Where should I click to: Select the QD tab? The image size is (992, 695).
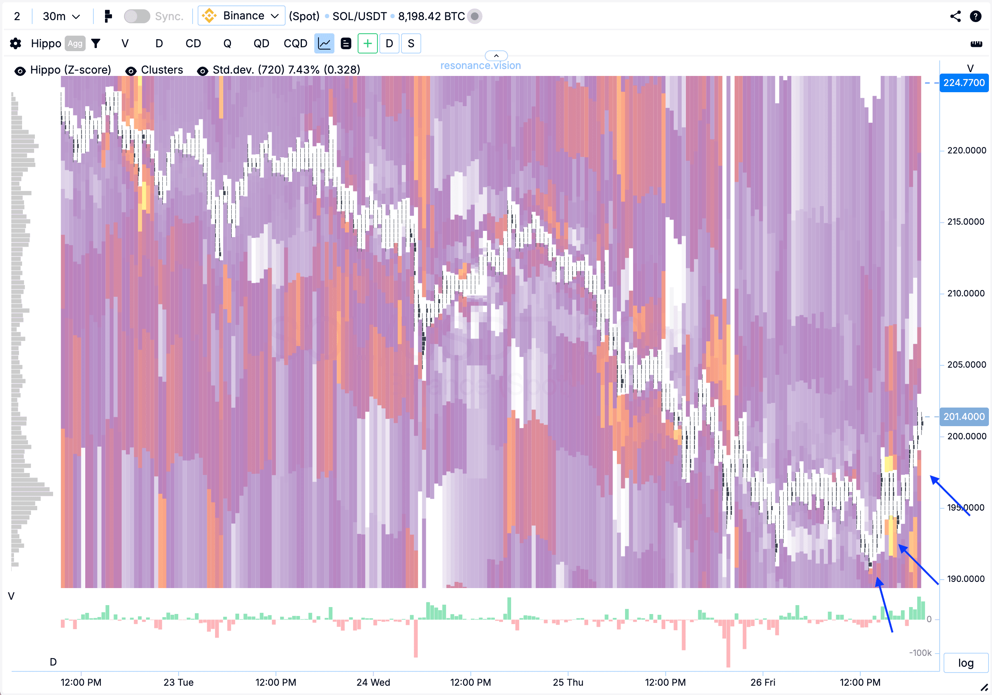[261, 44]
